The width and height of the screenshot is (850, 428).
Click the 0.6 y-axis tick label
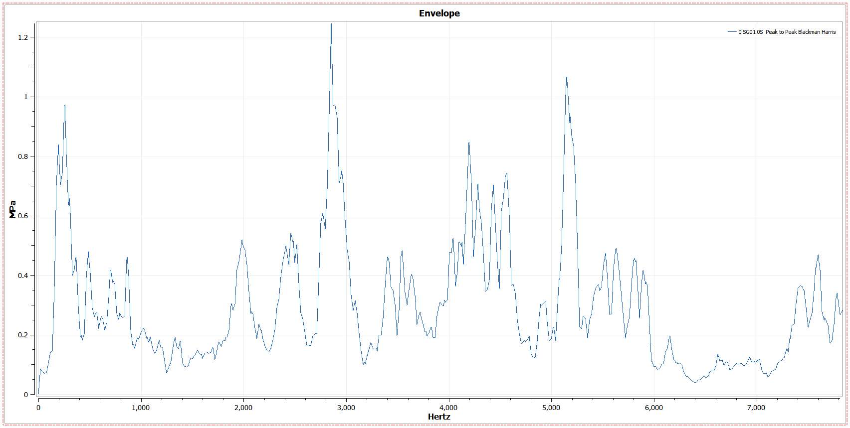[23, 216]
